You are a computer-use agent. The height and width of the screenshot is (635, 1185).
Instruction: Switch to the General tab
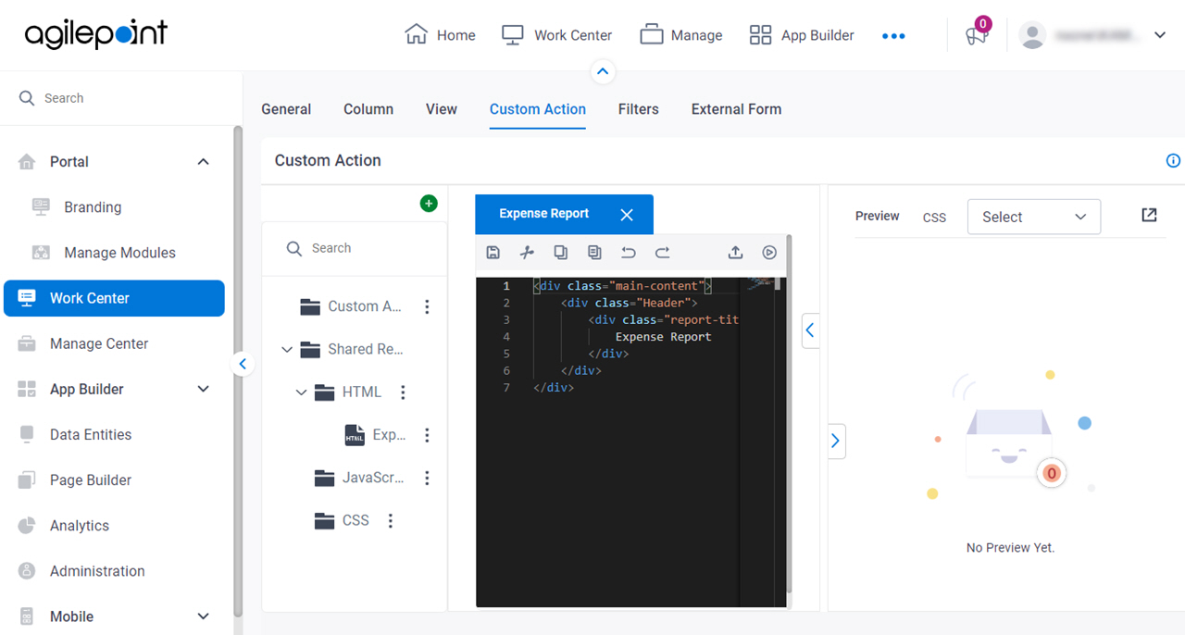point(286,109)
